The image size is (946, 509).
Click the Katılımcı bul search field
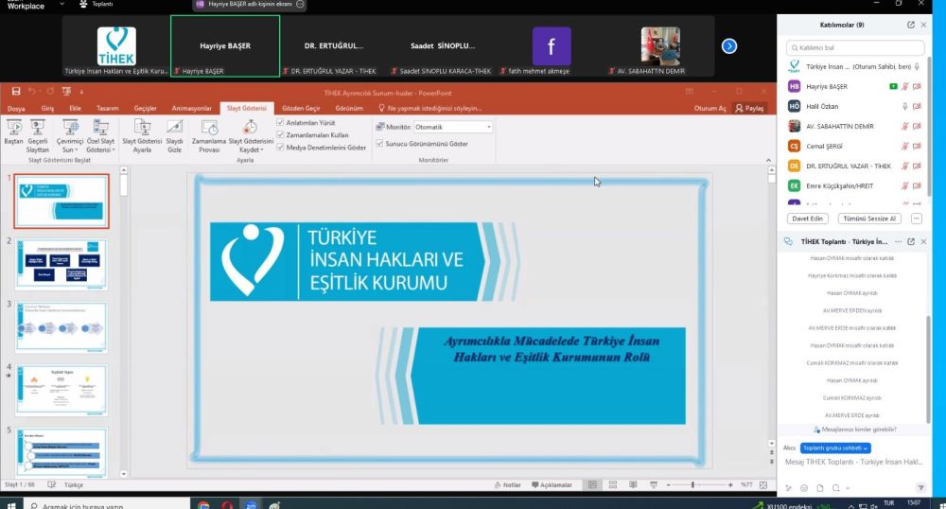855,47
